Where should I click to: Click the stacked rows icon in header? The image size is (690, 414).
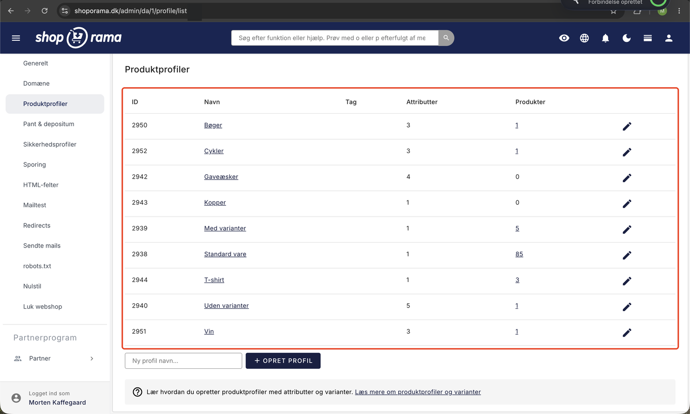tap(648, 38)
